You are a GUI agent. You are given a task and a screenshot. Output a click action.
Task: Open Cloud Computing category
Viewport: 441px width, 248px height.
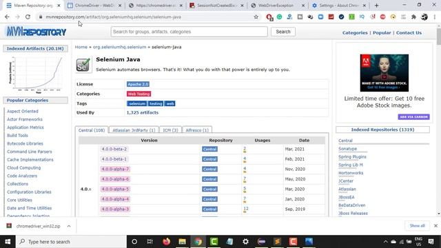24,168
